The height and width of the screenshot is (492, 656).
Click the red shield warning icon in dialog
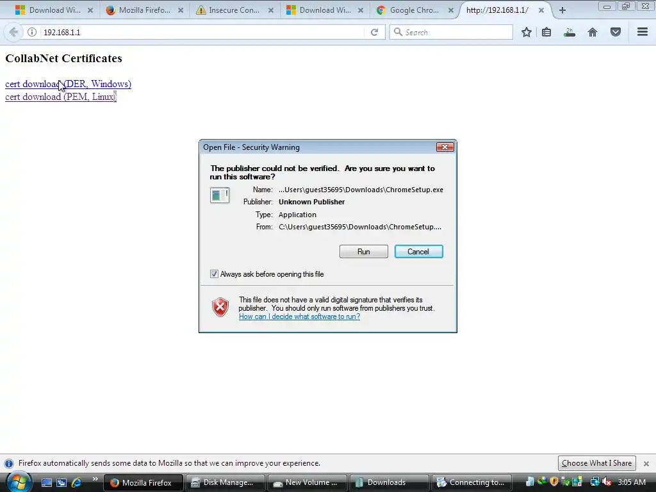(220, 307)
